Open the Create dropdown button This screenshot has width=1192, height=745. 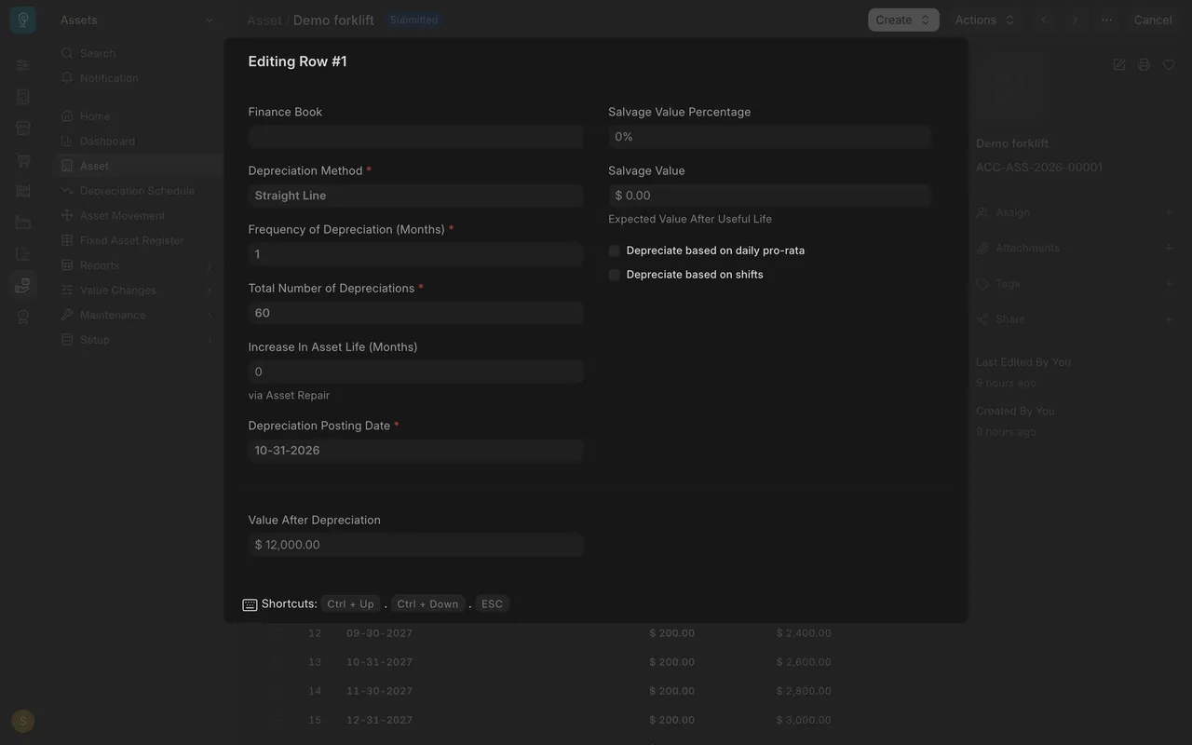(x=903, y=20)
